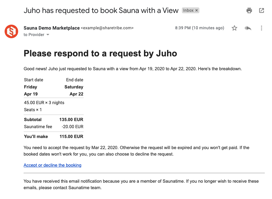Click the Inbox label tag
Image resolution: width=272 pixels, height=199 pixels.
[x=188, y=10]
